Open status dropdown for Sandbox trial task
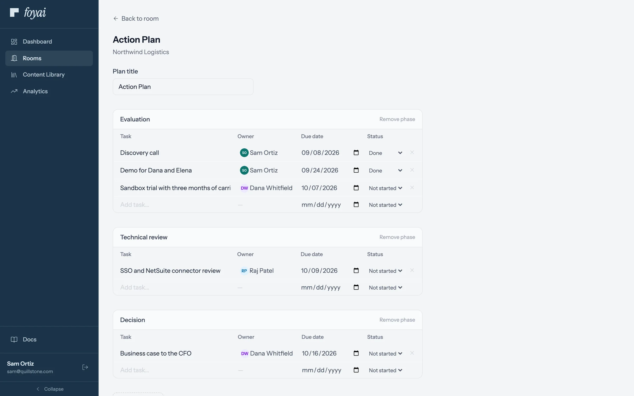 385,188
